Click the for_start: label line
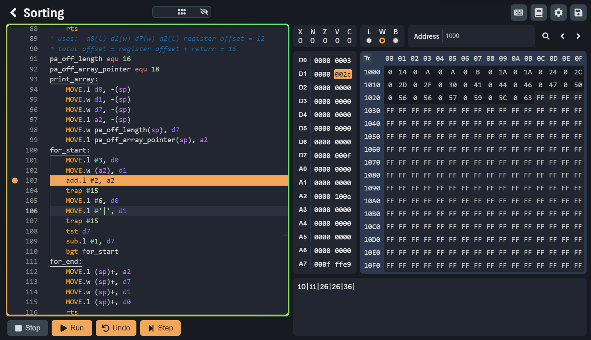The width and height of the screenshot is (591, 340). [x=70, y=150]
